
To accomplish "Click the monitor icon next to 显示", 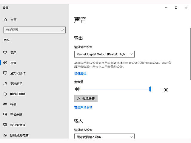I will pos(5,52).
